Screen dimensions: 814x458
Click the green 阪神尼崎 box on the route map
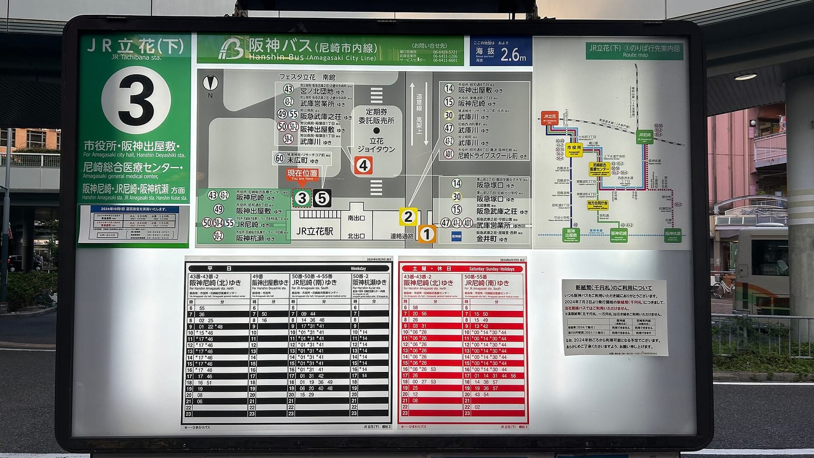[619, 235]
